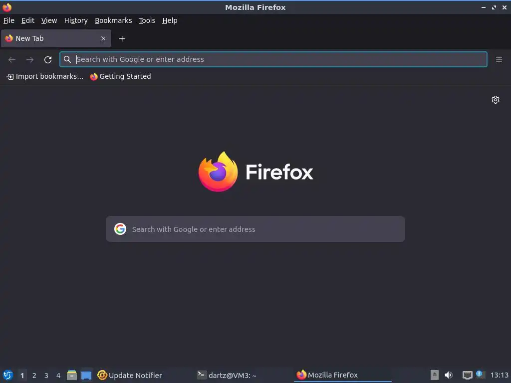
Task: Show the desktop using the taskbar icon
Action: coord(86,375)
